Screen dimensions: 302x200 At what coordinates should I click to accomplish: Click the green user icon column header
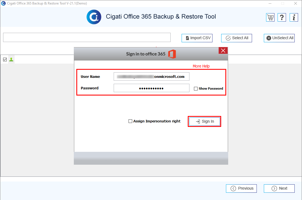coord(11,60)
